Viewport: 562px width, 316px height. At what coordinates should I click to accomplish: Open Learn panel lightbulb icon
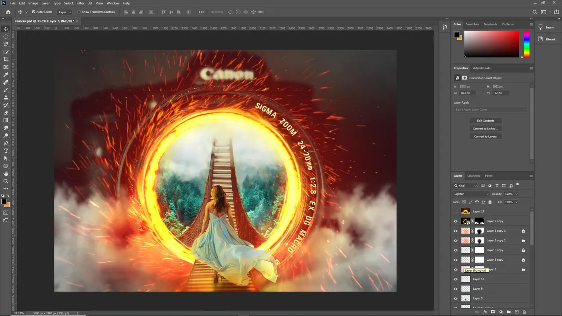click(540, 27)
